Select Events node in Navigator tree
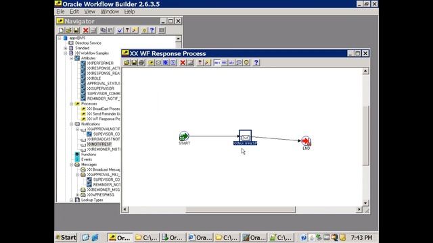Viewport: 433px width, 243px height. (x=87, y=159)
